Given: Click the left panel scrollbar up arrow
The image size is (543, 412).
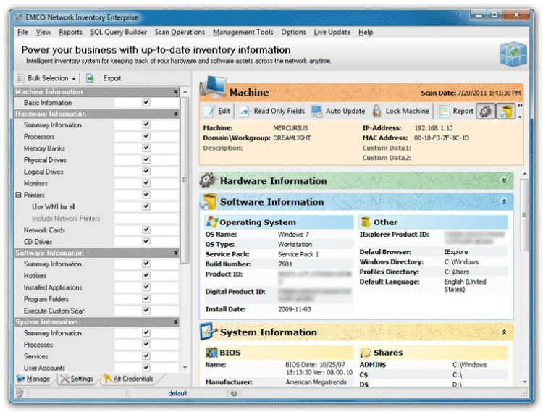Looking at the screenshot, I should point(185,92).
